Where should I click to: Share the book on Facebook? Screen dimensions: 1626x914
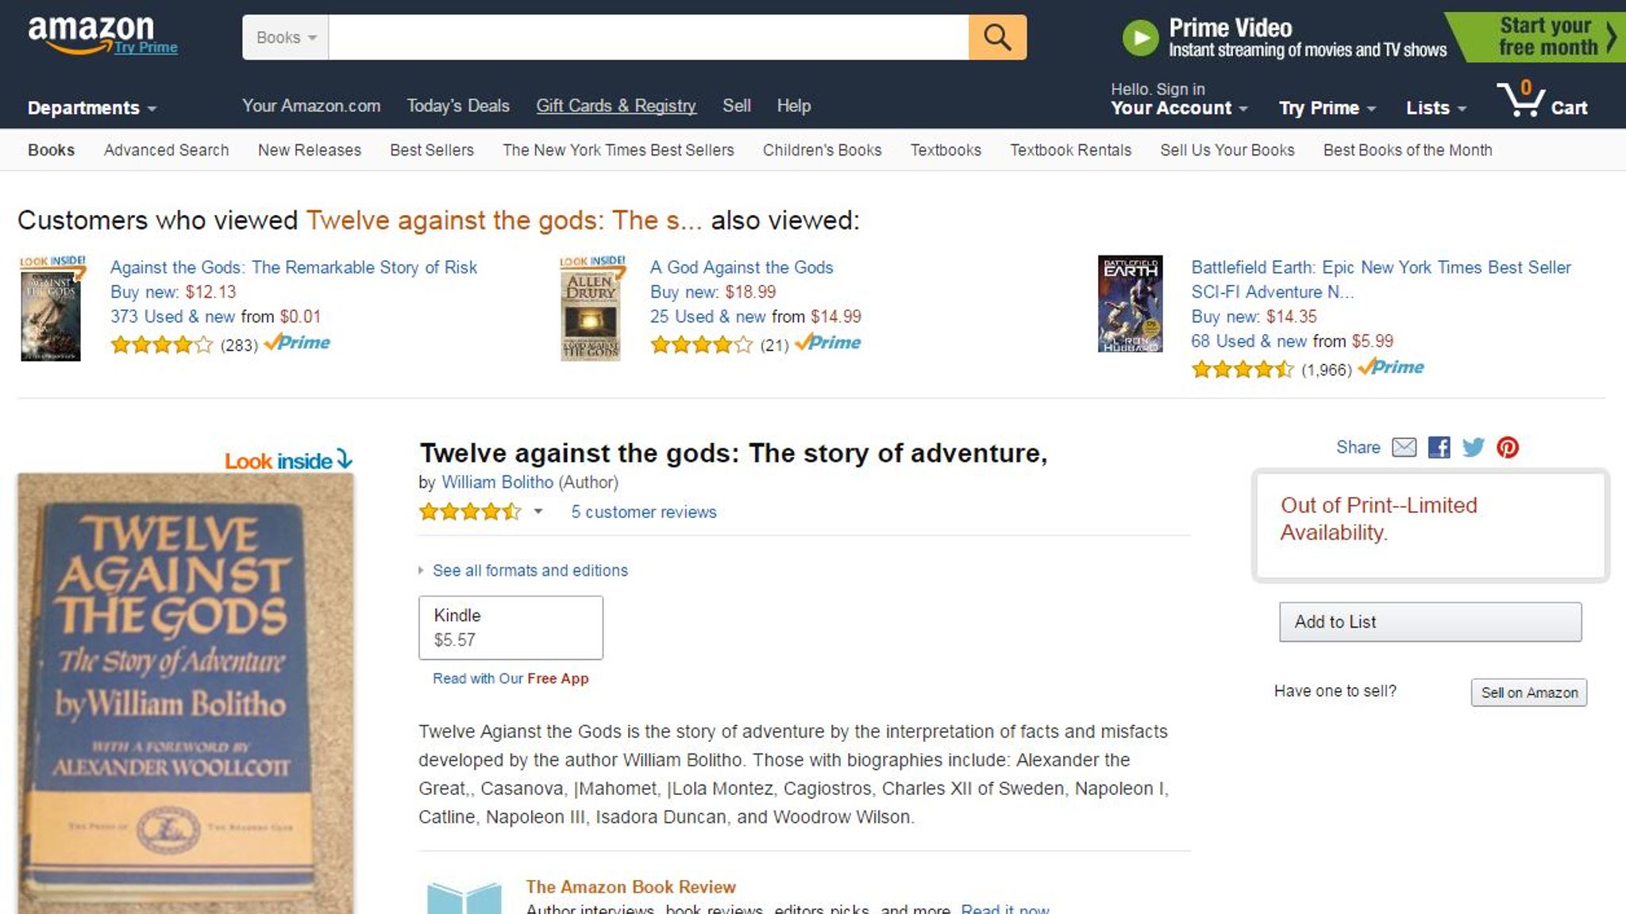[1439, 447]
